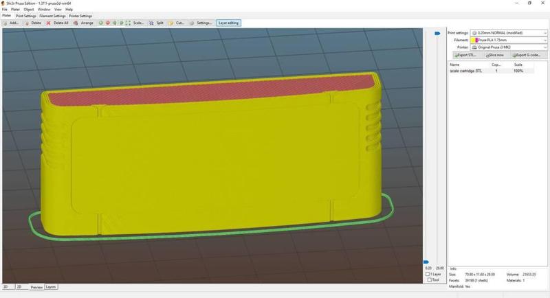This screenshot has width=550, height=298.
Task: Enable the 1 Layer checkbox
Action: 428,274
